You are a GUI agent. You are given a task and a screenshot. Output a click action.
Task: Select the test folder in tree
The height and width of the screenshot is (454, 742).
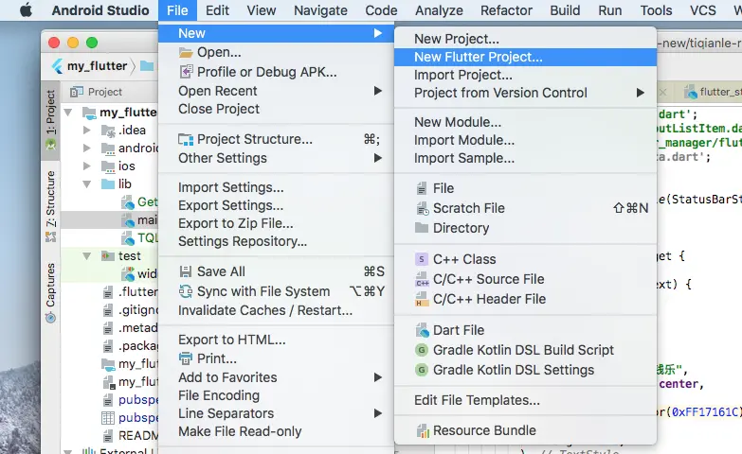[129, 256]
